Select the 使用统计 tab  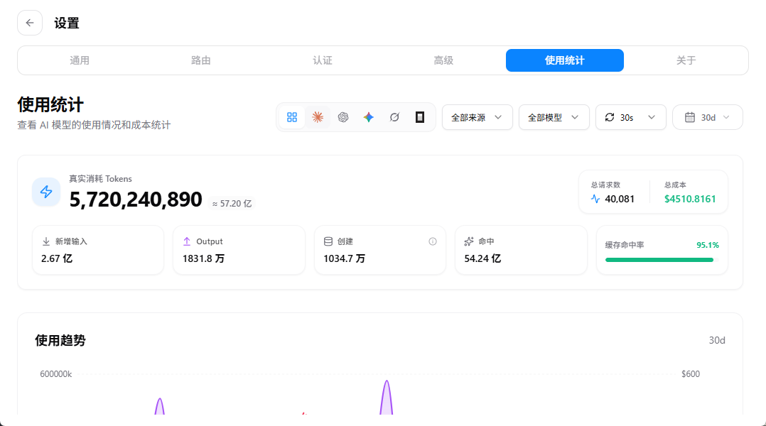point(565,60)
